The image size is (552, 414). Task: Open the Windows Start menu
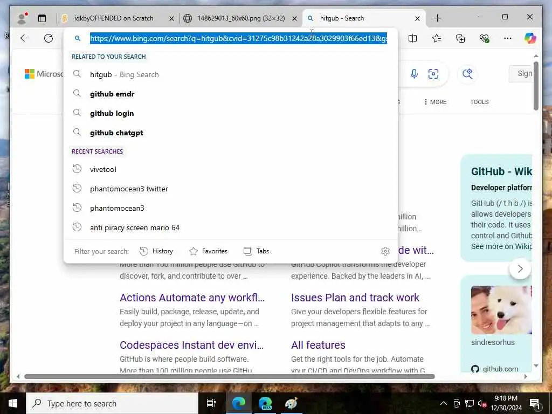tap(13, 403)
